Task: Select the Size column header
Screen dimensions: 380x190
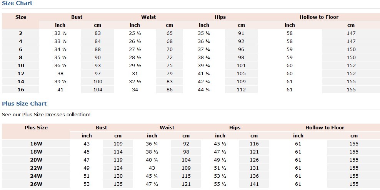Action: [21, 17]
